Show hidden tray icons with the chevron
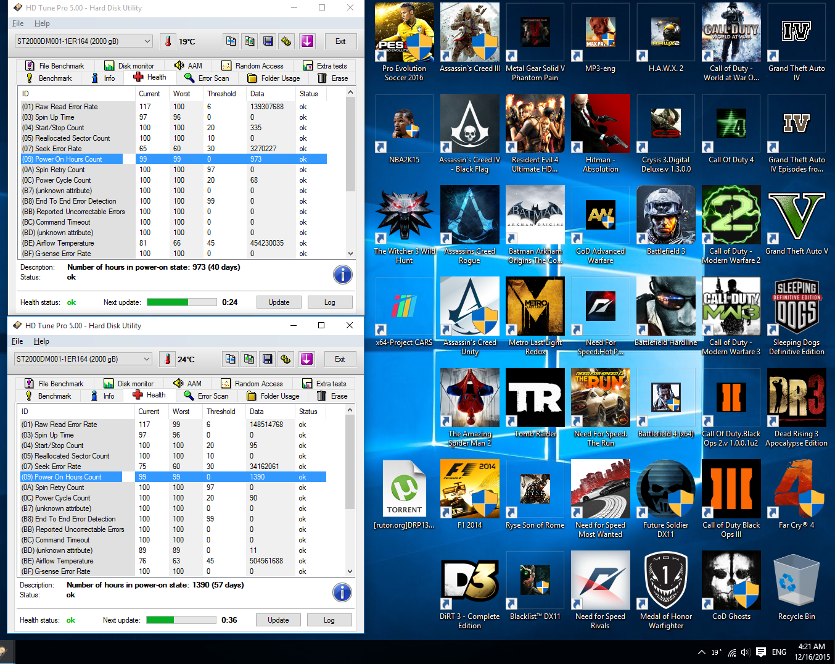This screenshot has height=664, width=835. (x=702, y=652)
